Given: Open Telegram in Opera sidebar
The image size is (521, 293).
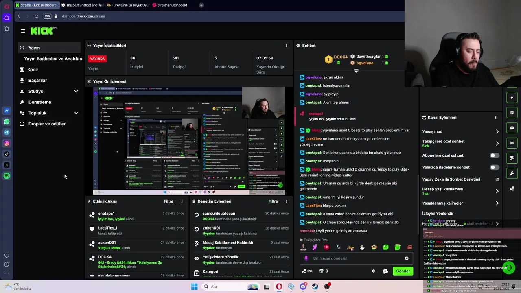Looking at the screenshot, I should tap(7, 132).
